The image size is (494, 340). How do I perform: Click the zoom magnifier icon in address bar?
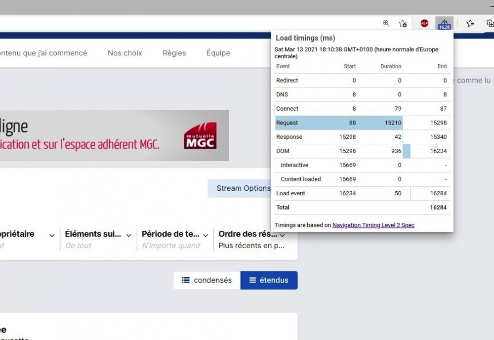pos(386,23)
